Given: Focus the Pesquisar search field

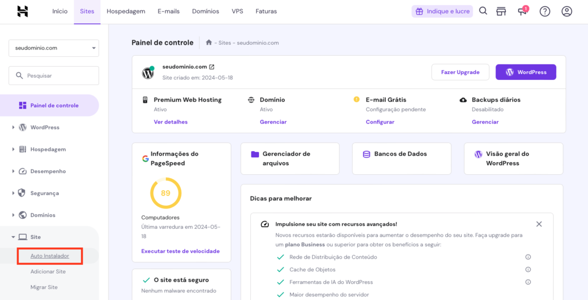Looking at the screenshot, I should coord(53,75).
